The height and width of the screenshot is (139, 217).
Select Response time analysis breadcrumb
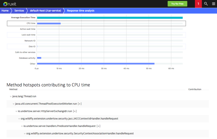coord(81,10)
